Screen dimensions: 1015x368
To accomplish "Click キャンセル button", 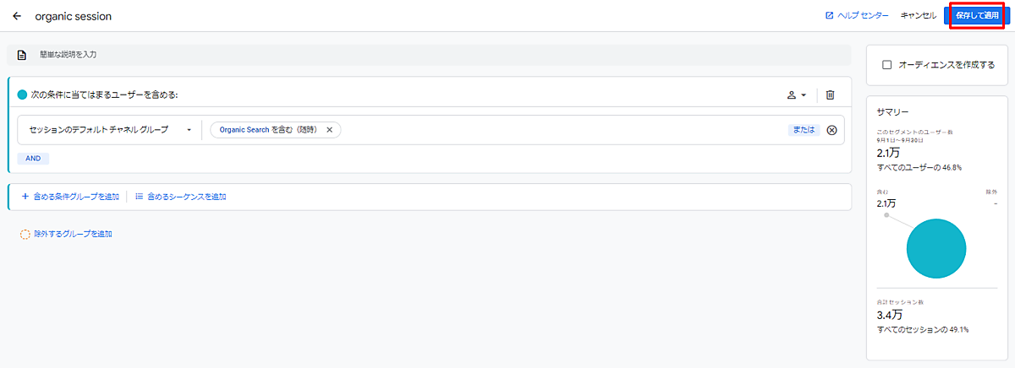I will click(x=918, y=16).
